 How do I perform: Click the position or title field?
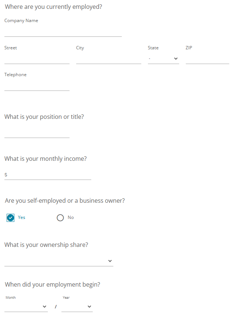tap(37, 133)
